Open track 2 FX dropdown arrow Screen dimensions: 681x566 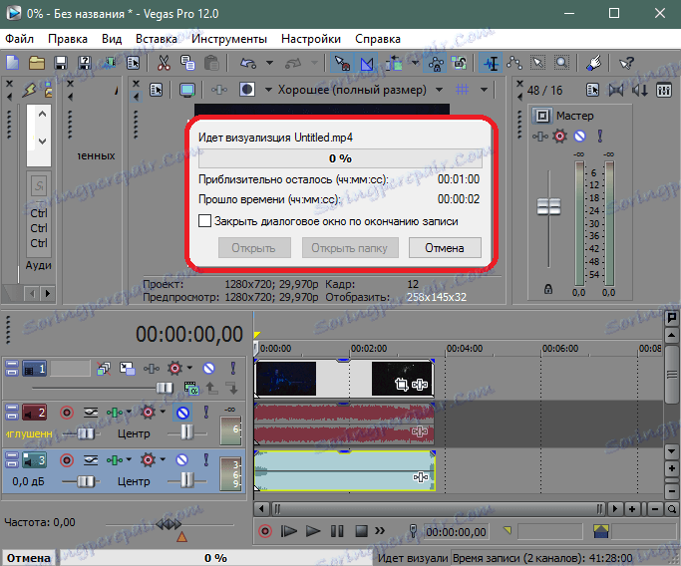163,412
